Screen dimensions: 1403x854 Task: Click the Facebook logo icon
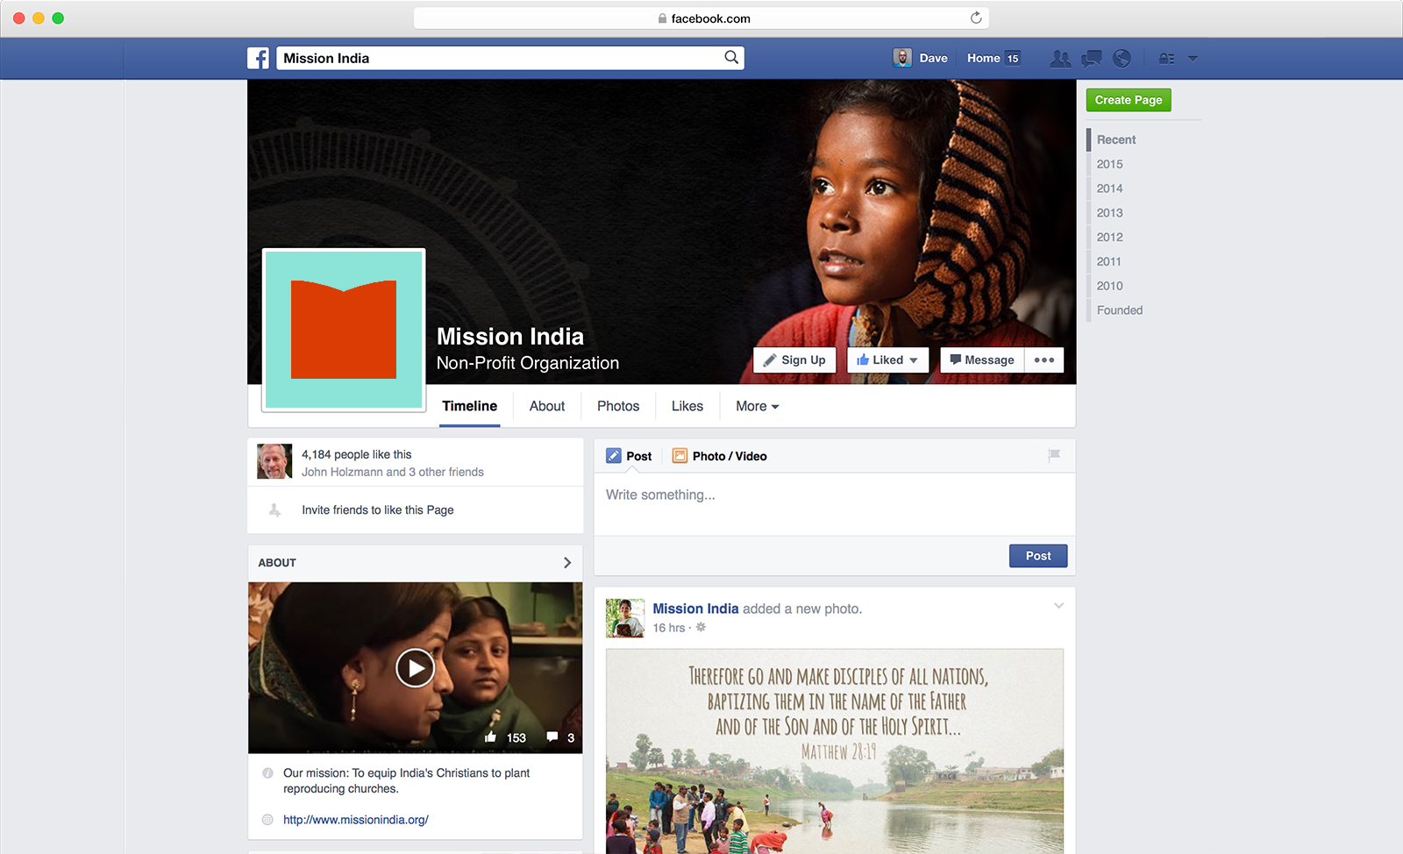[258, 58]
